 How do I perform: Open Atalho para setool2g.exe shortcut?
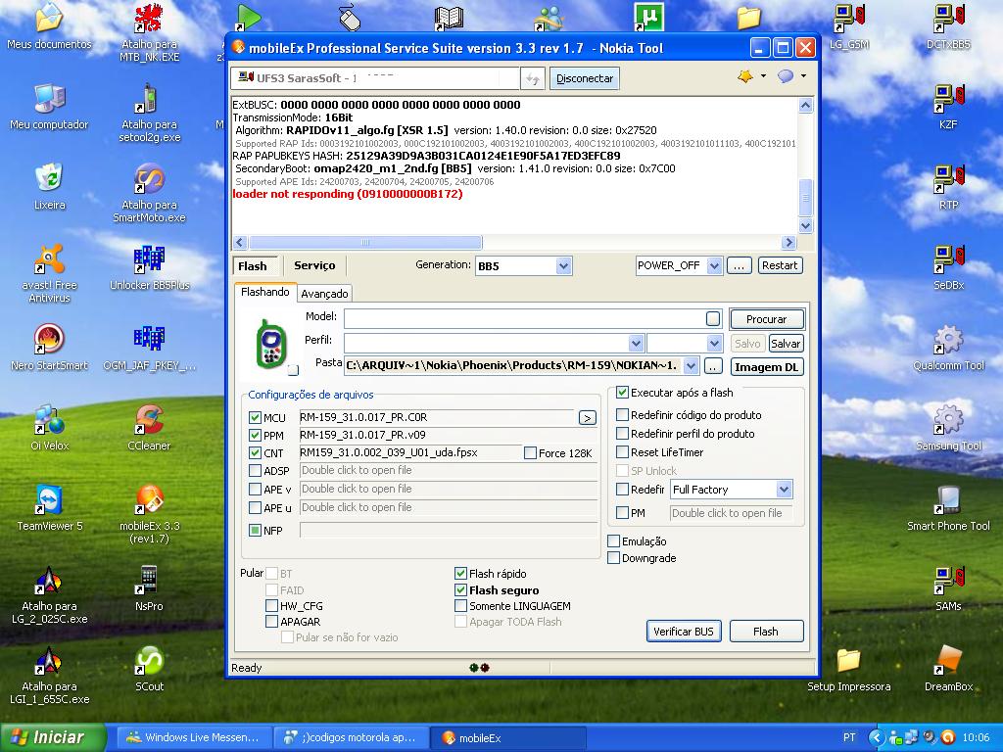click(149, 113)
